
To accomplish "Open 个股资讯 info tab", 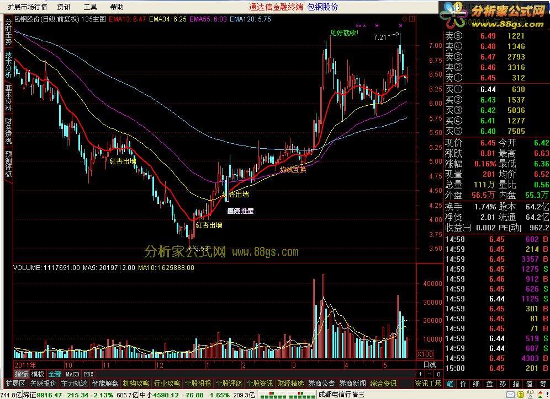I will click(259, 384).
